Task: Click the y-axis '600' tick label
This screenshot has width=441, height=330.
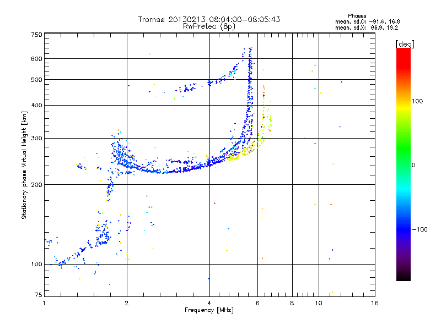Action: click(36, 59)
